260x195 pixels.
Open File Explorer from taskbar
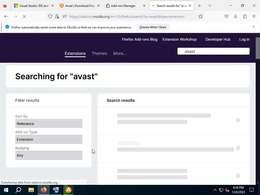coord(31,190)
